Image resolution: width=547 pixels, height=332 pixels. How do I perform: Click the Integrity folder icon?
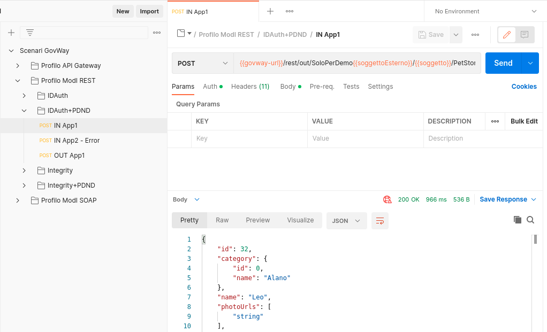click(x=41, y=171)
